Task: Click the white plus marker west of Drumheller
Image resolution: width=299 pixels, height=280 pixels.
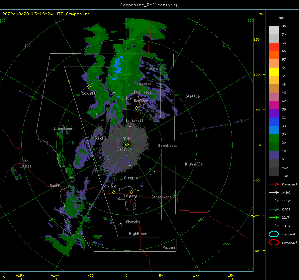Action: [188, 134]
